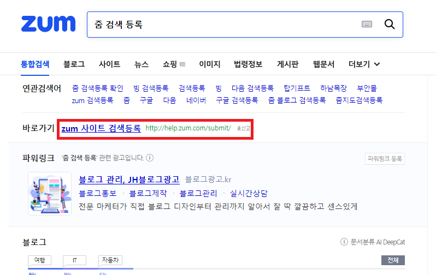Image resolution: width=436 pixels, height=275 pixels.
Task: Open the 뉴스 tab
Action: point(142,64)
